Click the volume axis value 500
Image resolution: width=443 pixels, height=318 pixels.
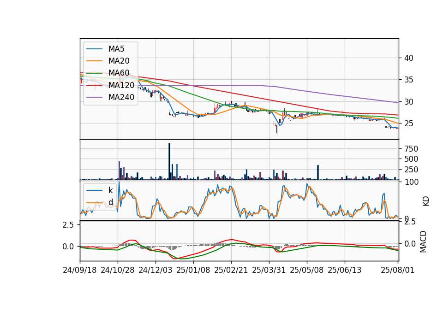[411, 159]
